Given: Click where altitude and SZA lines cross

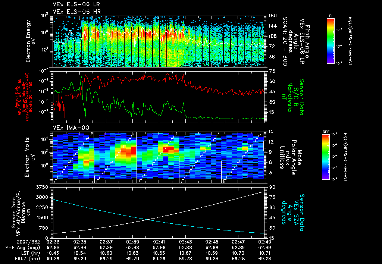Looking at the screenshot, I should [x=148, y=220].
